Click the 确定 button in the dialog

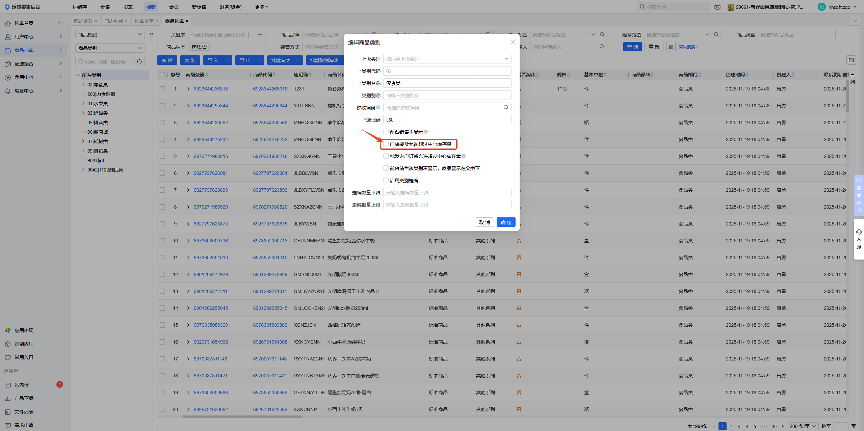point(505,222)
